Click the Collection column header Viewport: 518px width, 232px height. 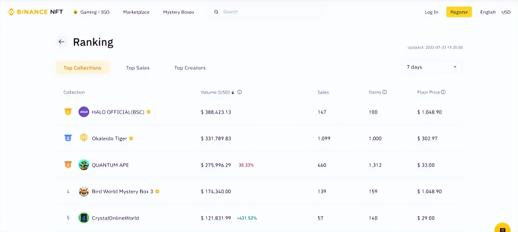(x=74, y=92)
